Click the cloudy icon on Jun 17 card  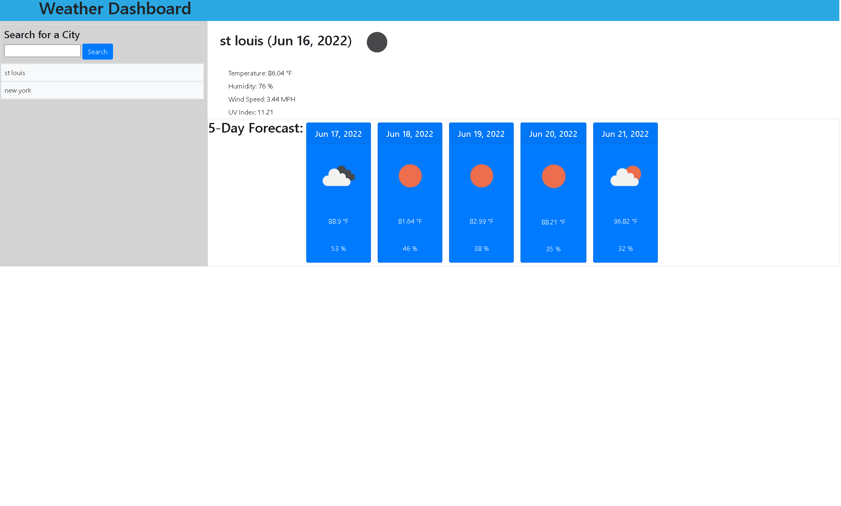pos(339,176)
